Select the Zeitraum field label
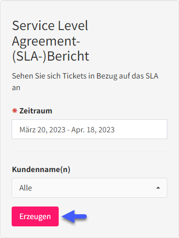 click(36, 111)
